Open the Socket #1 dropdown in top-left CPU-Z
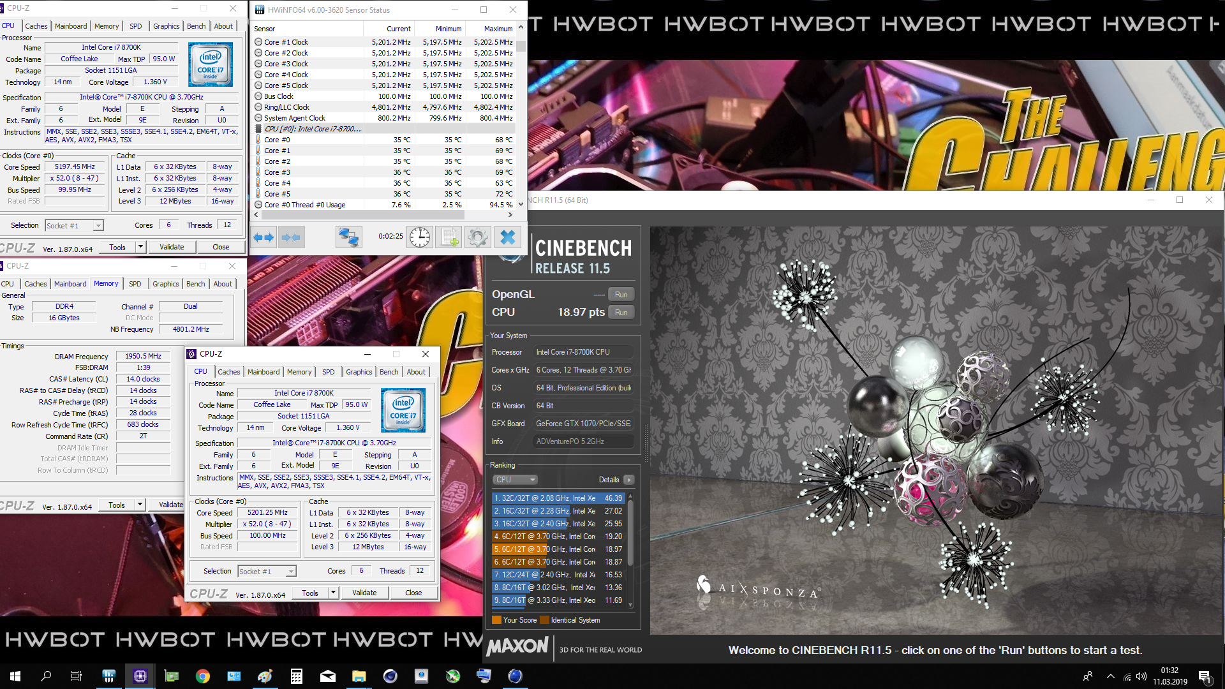 click(x=98, y=226)
